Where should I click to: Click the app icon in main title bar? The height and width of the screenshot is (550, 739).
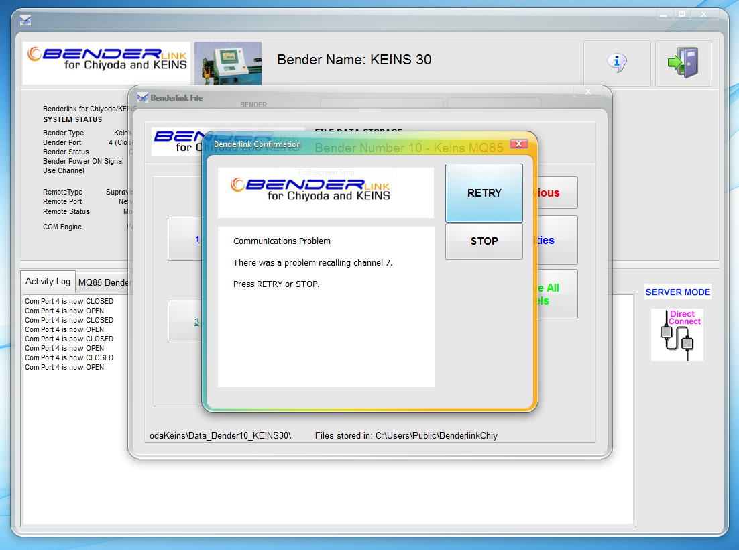[25, 20]
